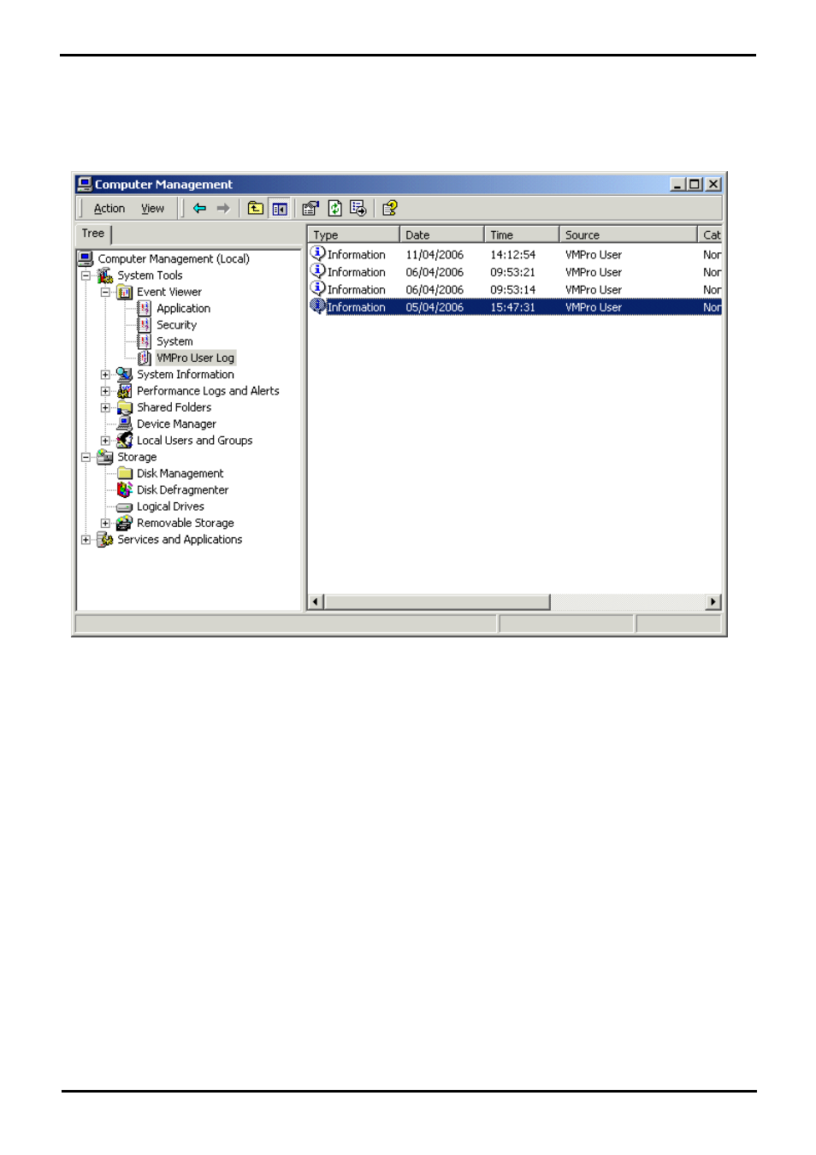Click VMPro User source of 15:47:31 event

tap(594, 307)
